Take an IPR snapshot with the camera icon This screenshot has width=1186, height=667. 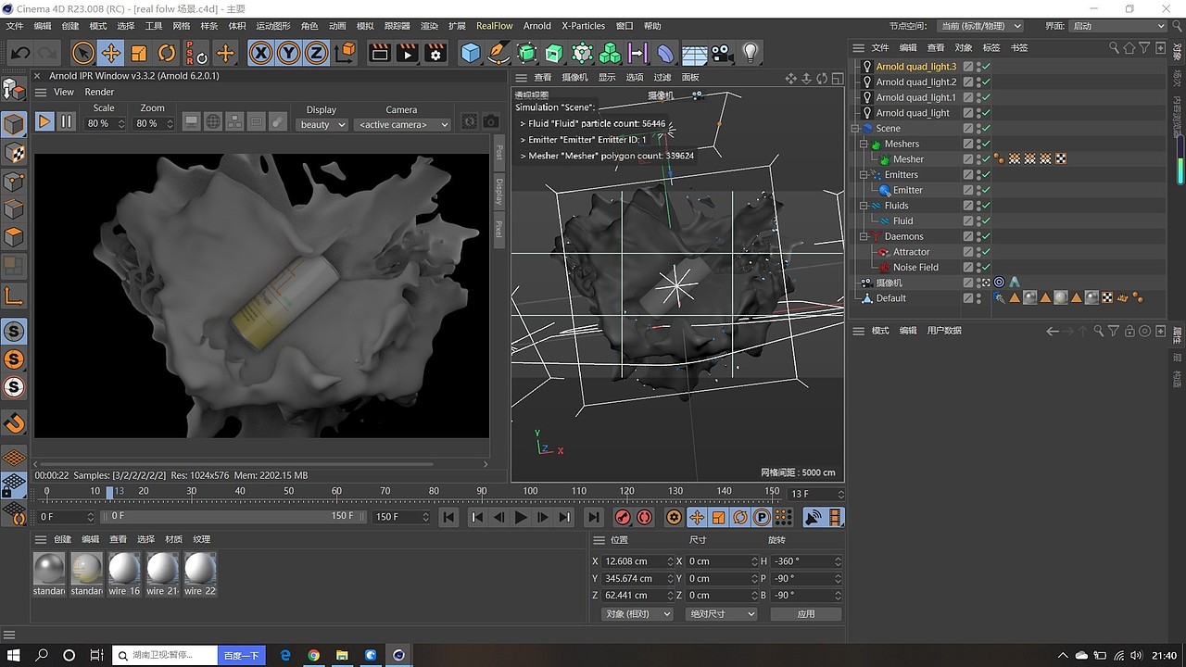(491, 121)
